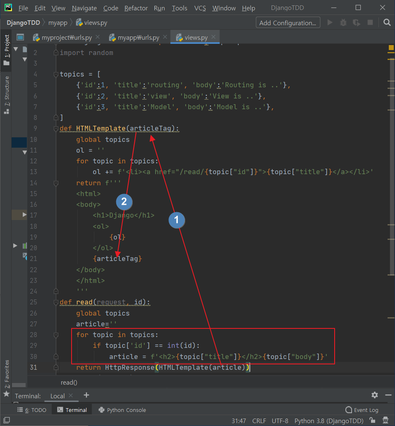
Task: Click cursor position 31:47 in status bar
Action: pyautogui.click(x=239, y=421)
